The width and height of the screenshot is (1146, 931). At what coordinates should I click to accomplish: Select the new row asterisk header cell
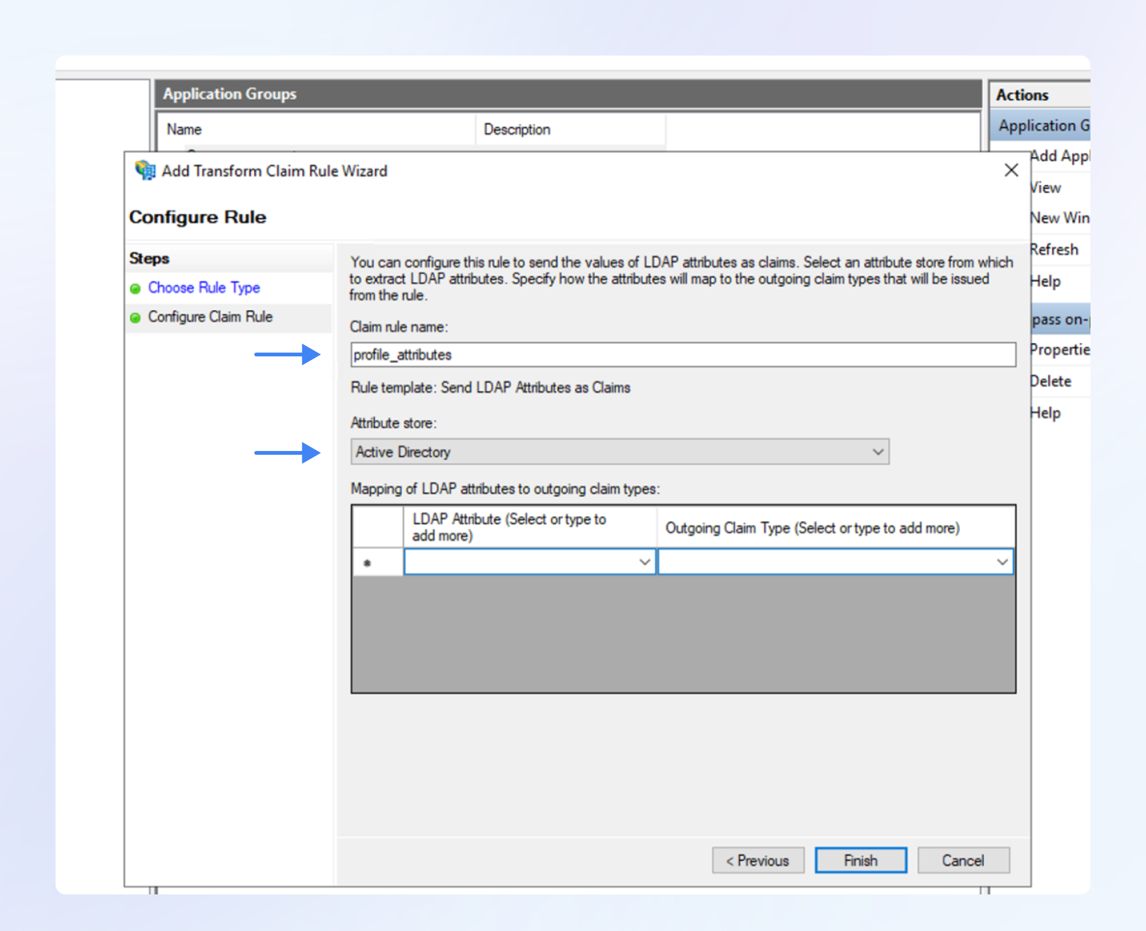tap(377, 562)
